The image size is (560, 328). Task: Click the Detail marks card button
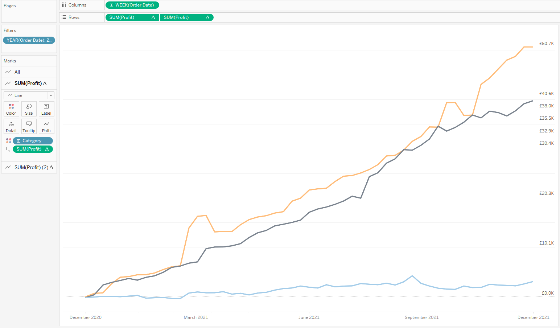tap(11, 126)
